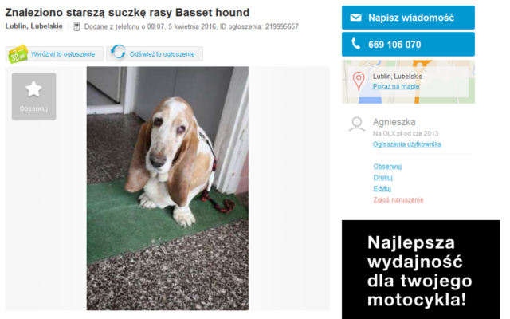Click the Obserwuj link under seller info

pos(387,167)
